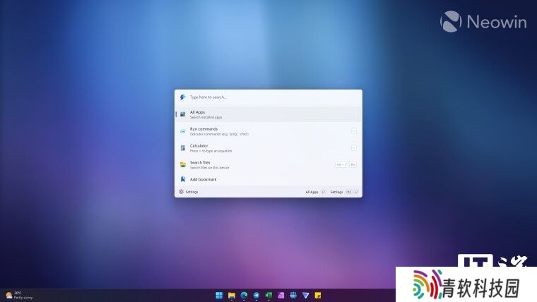
Task: Click the Calculator icon in the list
Action: (x=182, y=148)
